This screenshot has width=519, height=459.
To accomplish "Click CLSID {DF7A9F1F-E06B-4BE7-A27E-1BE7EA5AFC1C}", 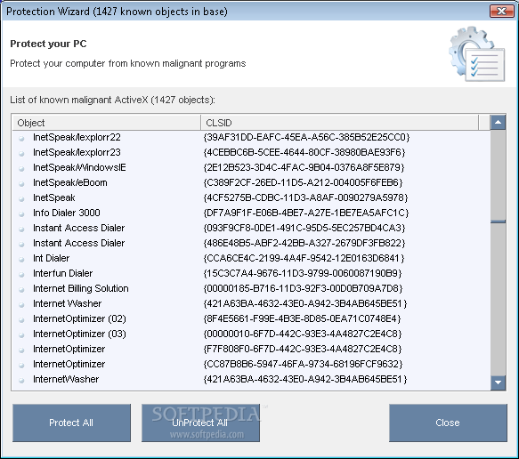I will pyautogui.click(x=306, y=213).
